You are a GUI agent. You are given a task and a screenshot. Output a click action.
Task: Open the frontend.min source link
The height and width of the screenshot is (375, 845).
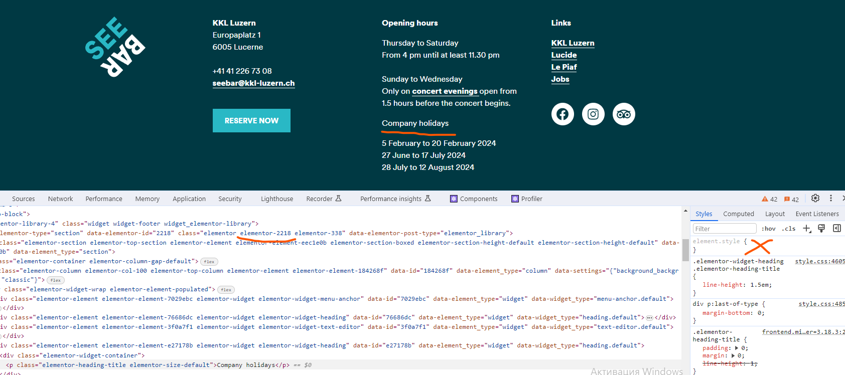tap(803, 332)
